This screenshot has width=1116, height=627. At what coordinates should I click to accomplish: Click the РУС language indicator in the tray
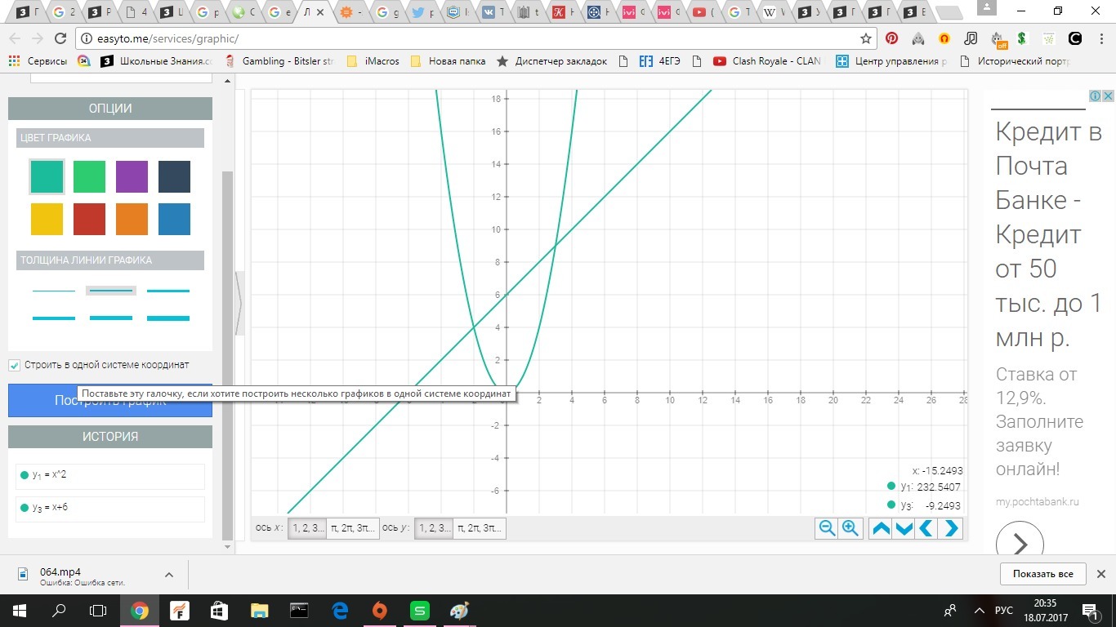coord(1004,610)
